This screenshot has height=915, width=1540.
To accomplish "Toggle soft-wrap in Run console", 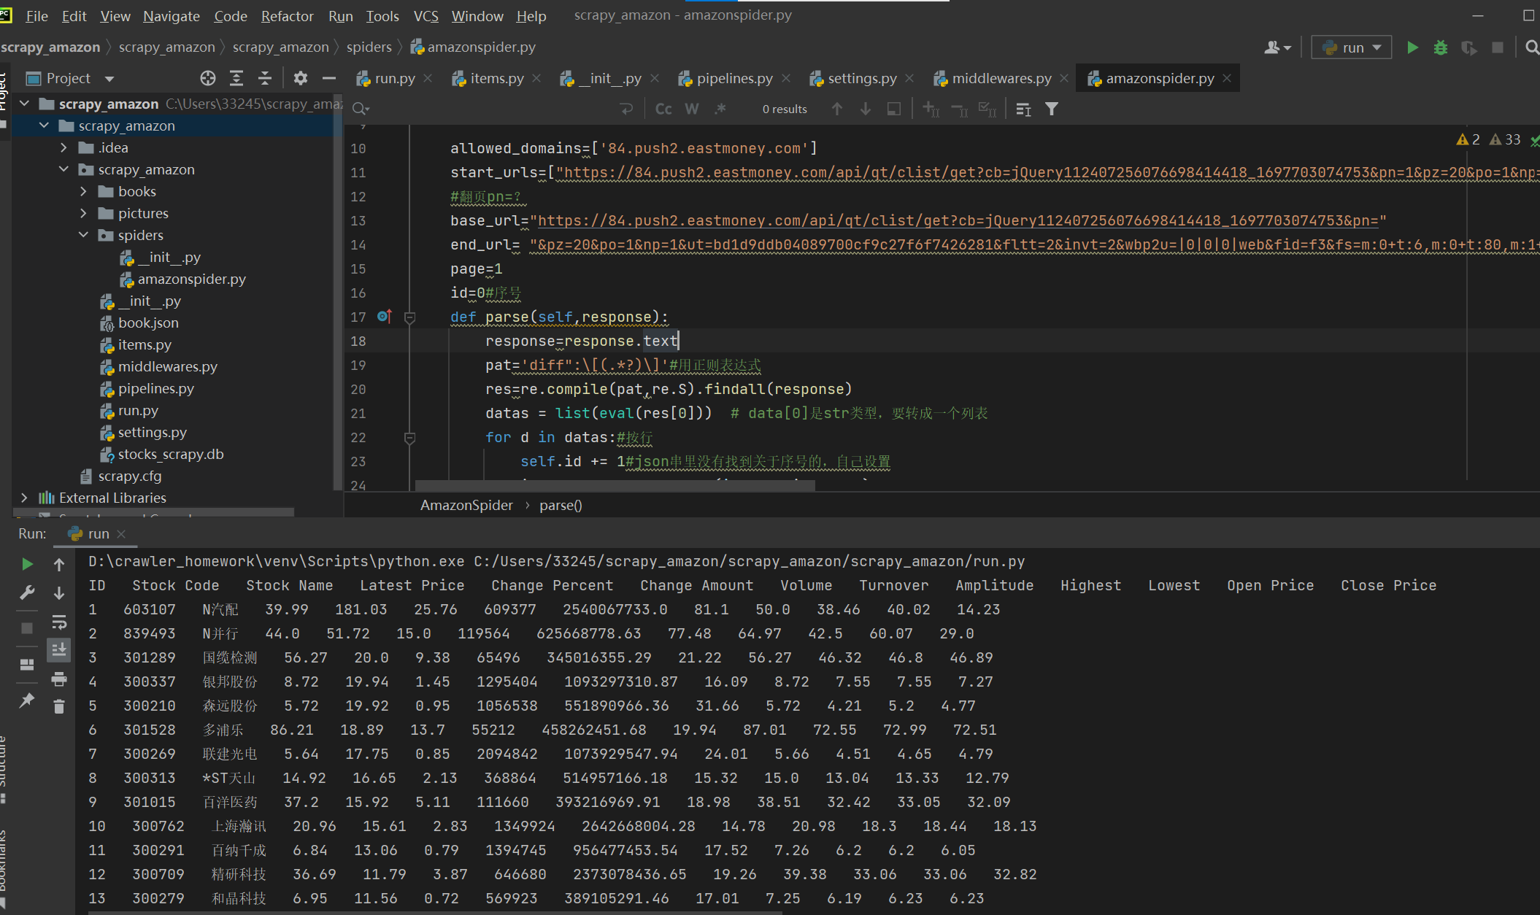I will point(59,622).
